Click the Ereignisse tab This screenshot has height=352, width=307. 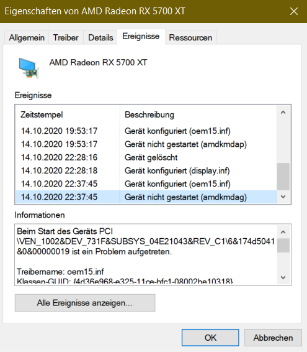[x=141, y=37]
